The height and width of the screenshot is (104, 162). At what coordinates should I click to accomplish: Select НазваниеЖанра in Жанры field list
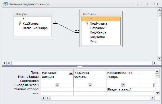click(x=35, y=28)
